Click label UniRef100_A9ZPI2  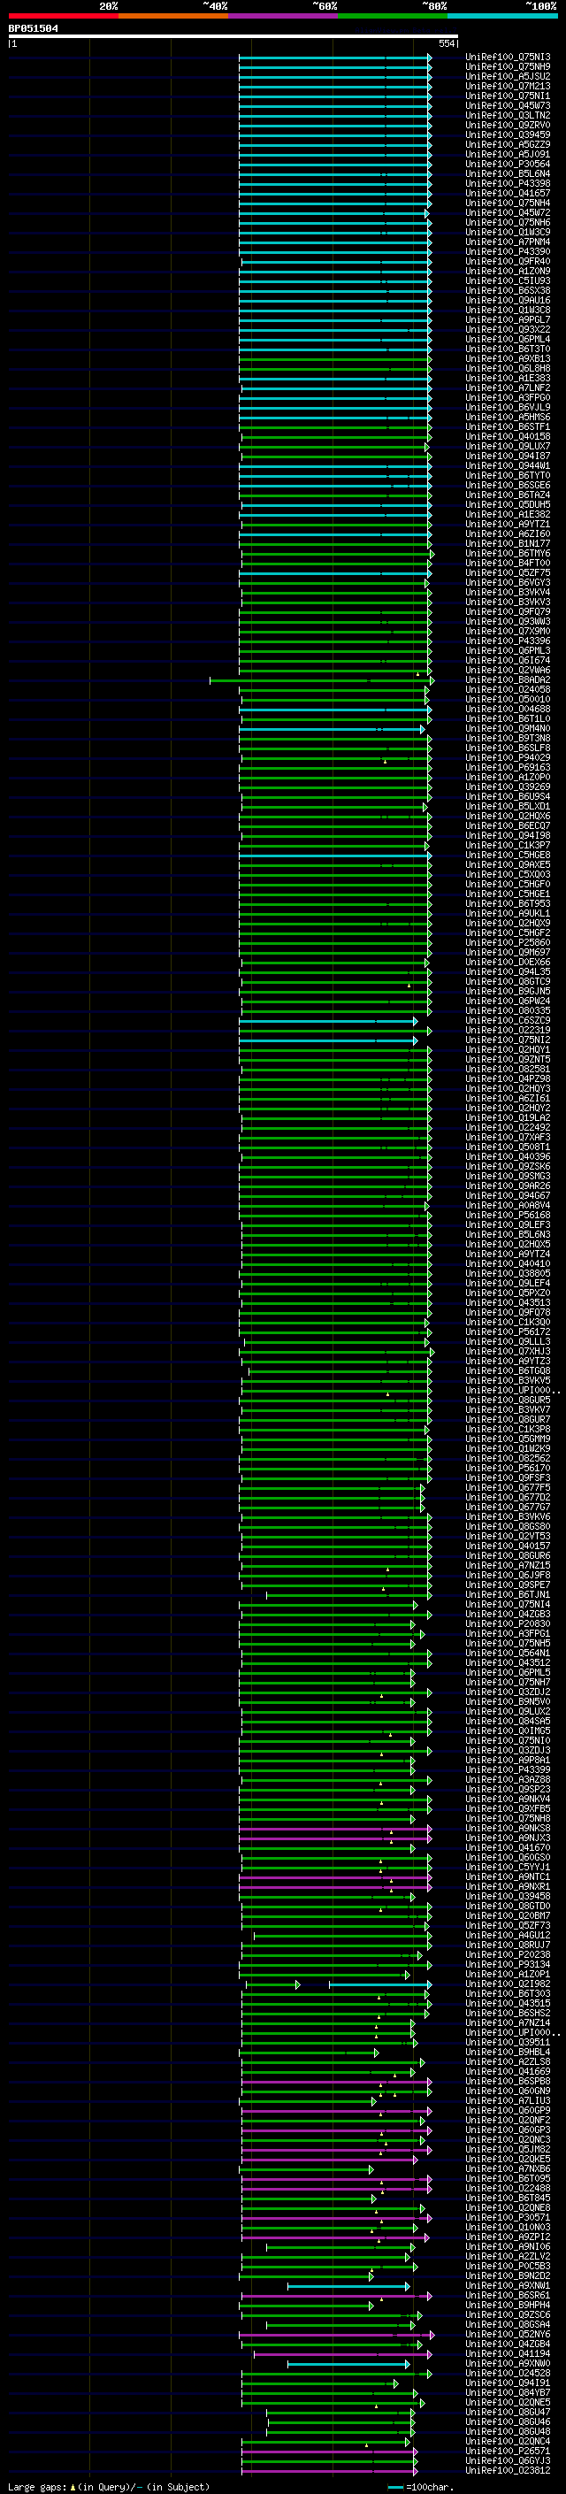507,2237
